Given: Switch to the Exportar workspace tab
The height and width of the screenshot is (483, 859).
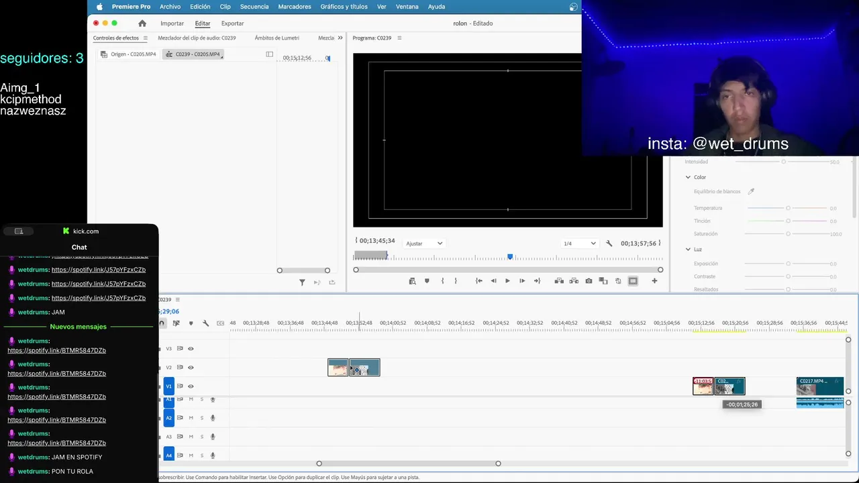Looking at the screenshot, I should click(x=232, y=23).
